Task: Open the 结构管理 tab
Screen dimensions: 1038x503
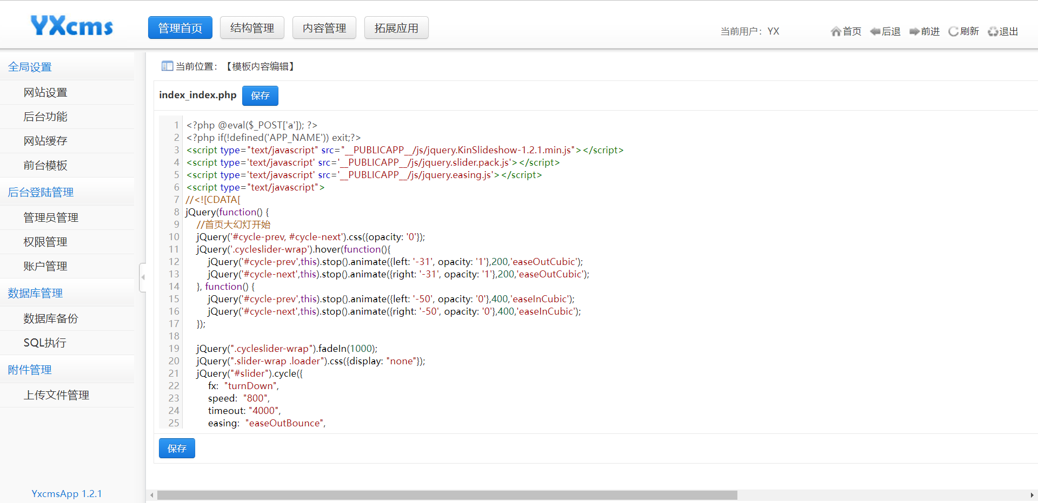Action: (252, 28)
